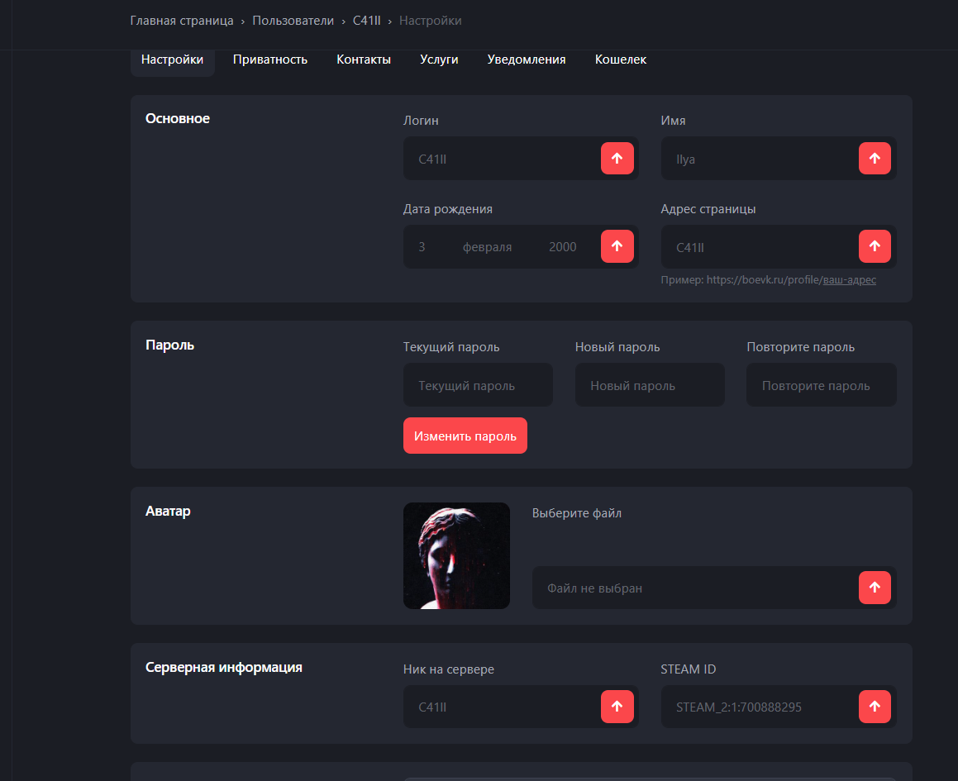Viewport: 958px width, 781px height.
Task: Click into the Новый пароль field
Action: (x=649, y=385)
